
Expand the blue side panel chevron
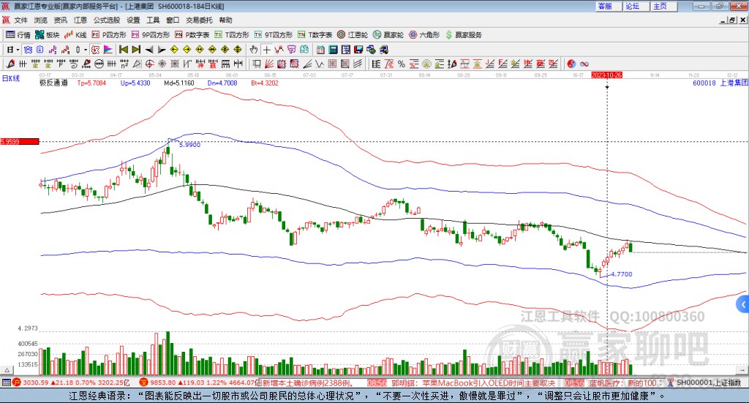pos(743,304)
